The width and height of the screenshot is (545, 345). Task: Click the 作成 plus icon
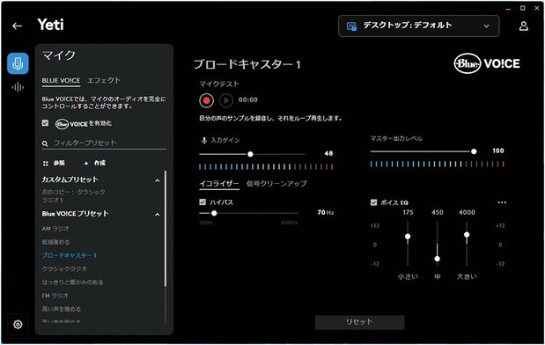pos(86,163)
